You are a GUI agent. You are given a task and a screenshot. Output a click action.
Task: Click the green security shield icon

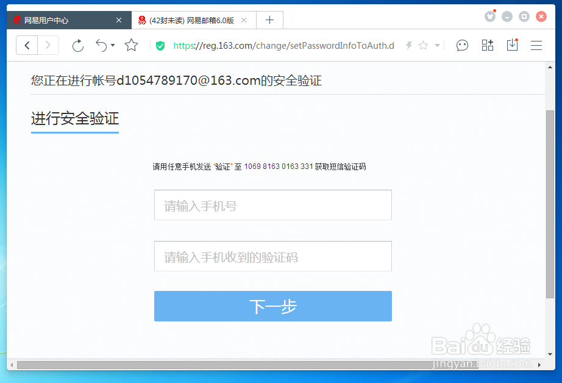(x=160, y=46)
